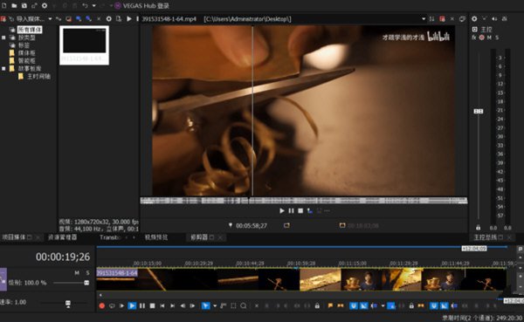Mute the video track with M
The height and width of the screenshot is (322, 524).
[77, 273]
